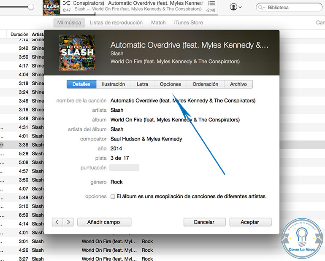Open the options dots on the 3:36 row
This screenshot has width=325, height=261.
pos(2,145)
